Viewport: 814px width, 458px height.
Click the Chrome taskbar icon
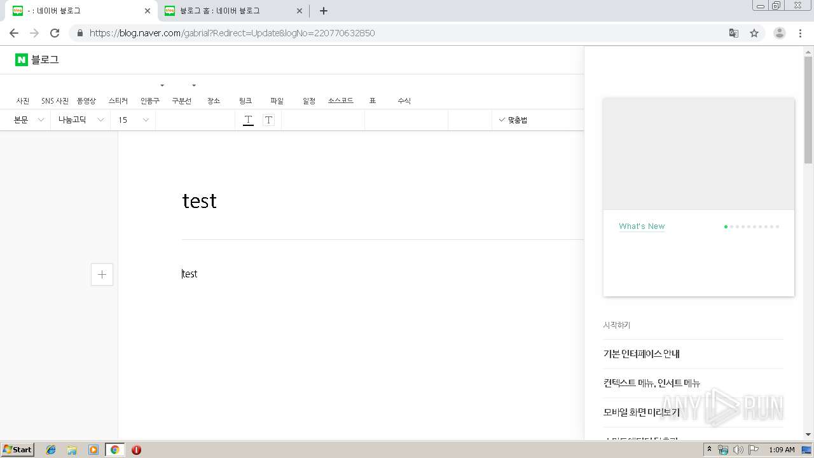[115, 450]
